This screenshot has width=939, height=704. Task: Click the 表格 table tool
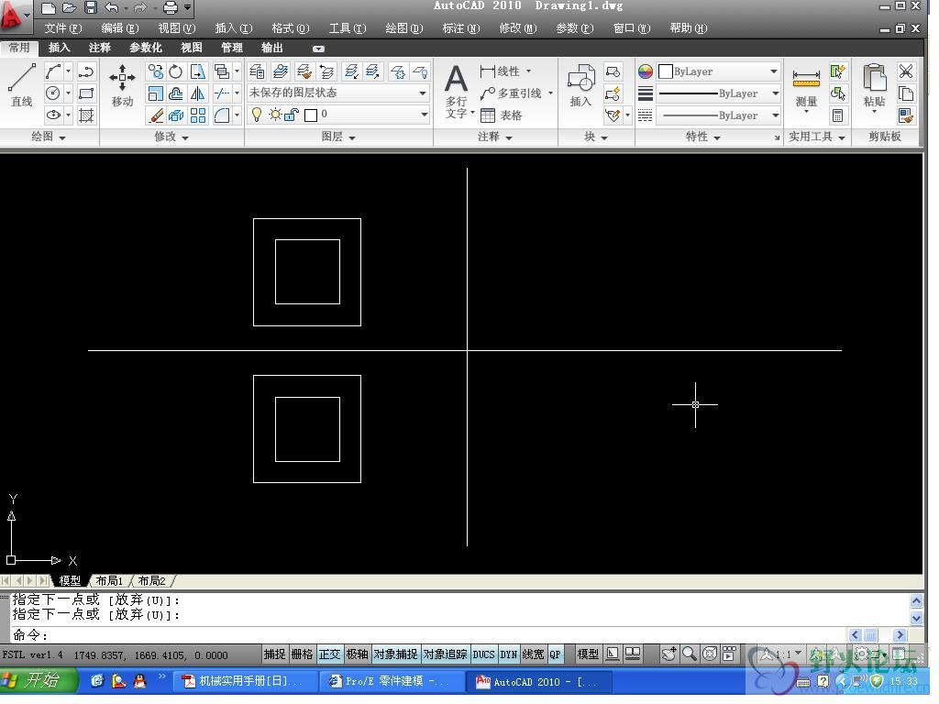pos(502,115)
